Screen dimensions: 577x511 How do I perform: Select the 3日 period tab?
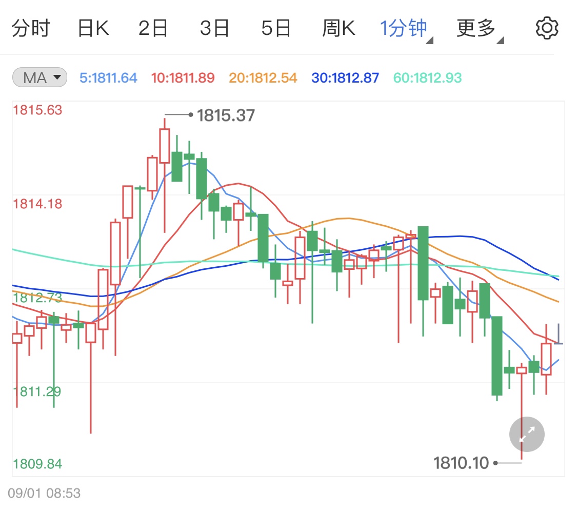click(x=214, y=28)
